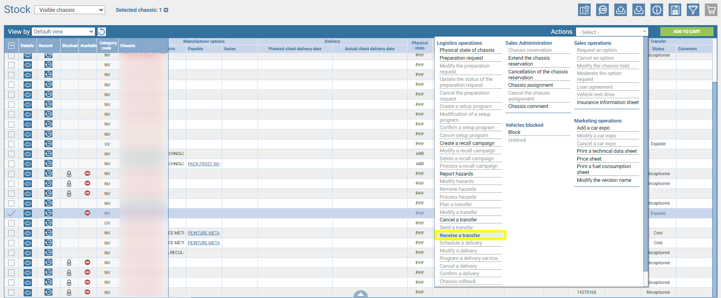Open the Default view dropdown
This screenshot has height=298, width=721.
63,31
